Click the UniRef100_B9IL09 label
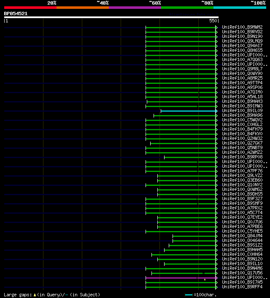Image resolution: width=270 pixels, height=298 pixels. (242, 110)
